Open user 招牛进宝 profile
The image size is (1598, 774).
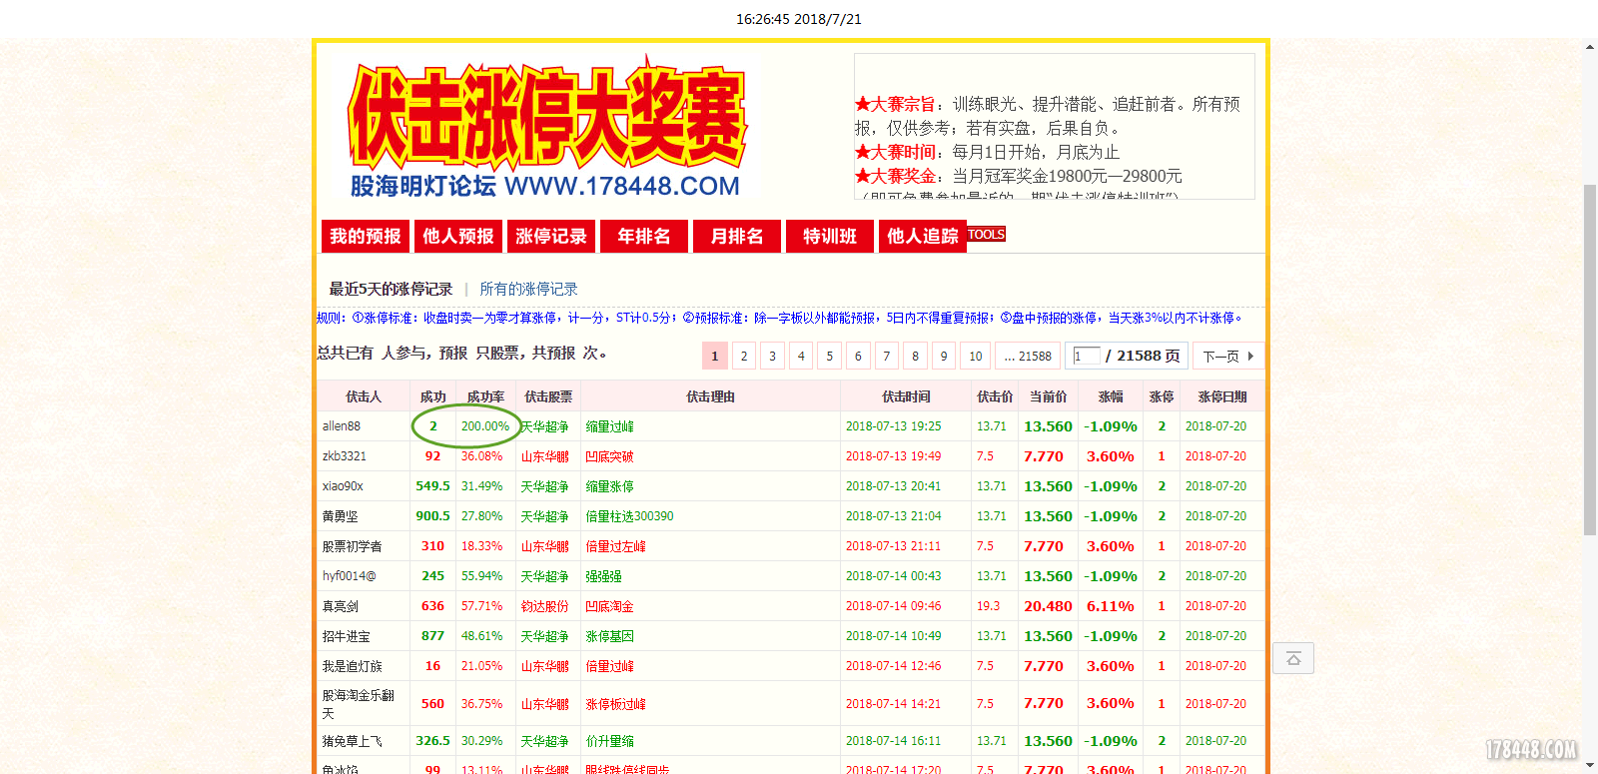tap(346, 636)
